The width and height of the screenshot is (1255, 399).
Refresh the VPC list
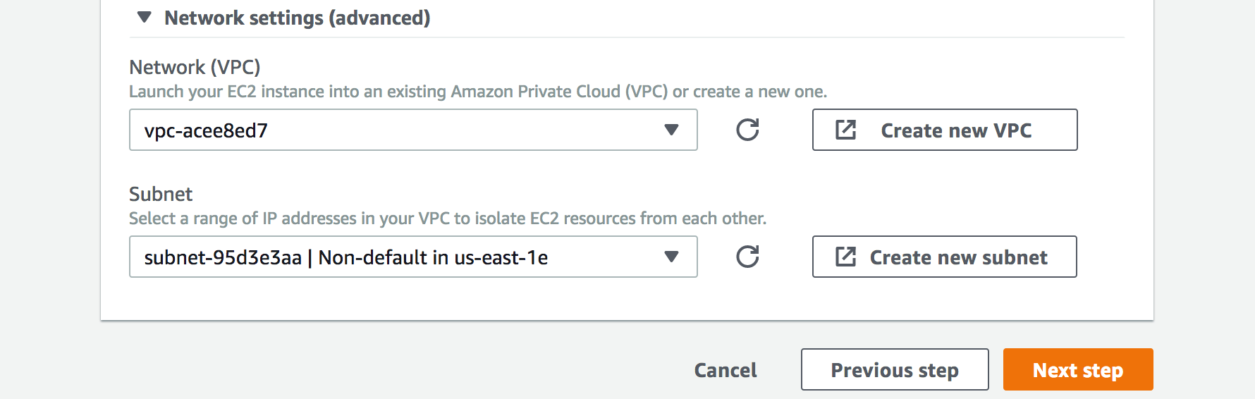(747, 130)
